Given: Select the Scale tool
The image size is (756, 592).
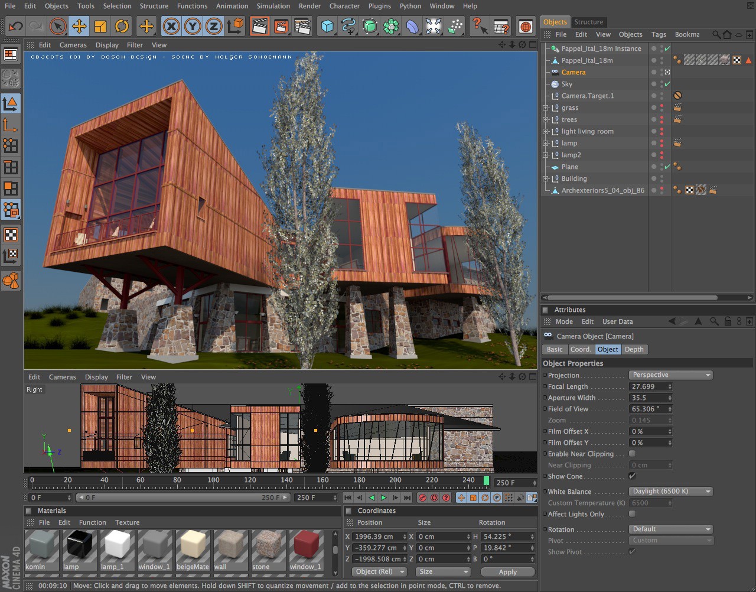Looking at the screenshot, I should tap(100, 26).
